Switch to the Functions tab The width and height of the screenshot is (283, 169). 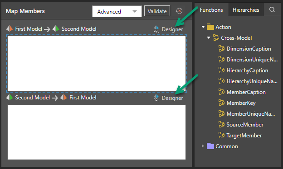click(x=211, y=9)
